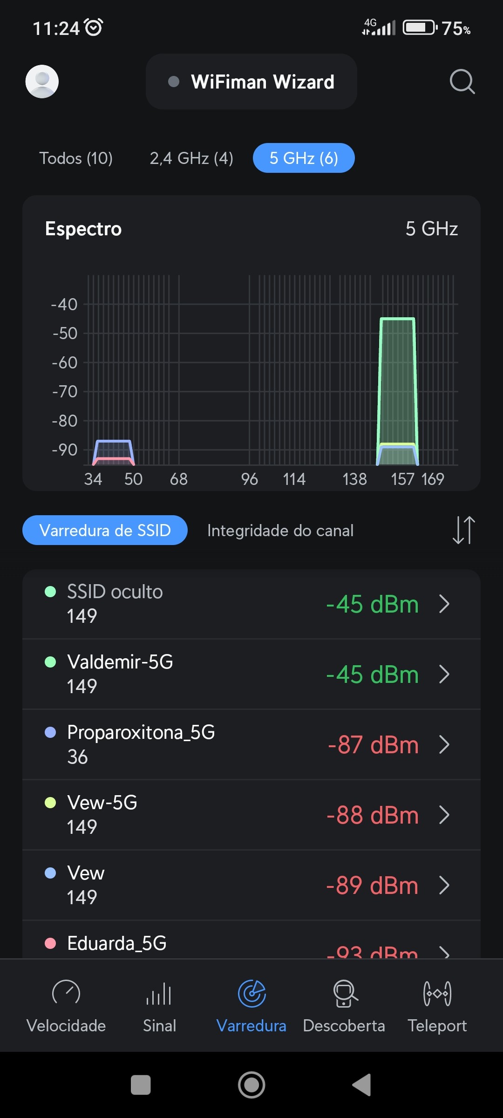
Task: Tap the Varredura scan icon
Action: 251,995
